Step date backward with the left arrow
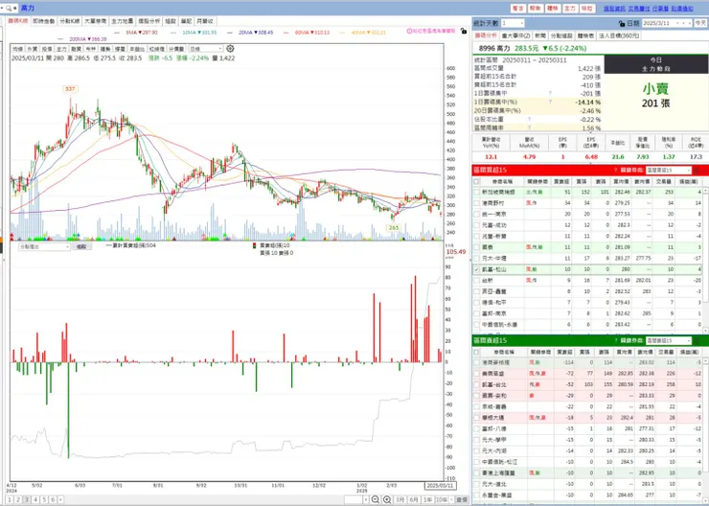The height and width of the screenshot is (506, 709). point(683,23)
